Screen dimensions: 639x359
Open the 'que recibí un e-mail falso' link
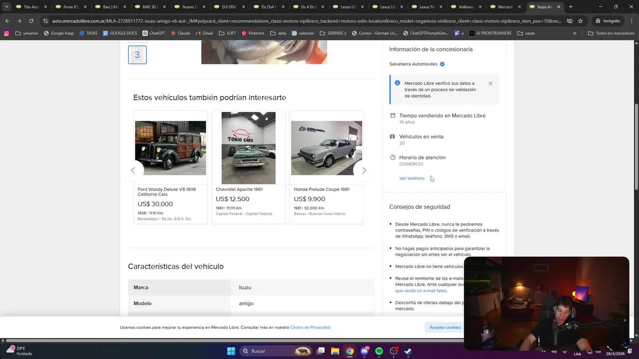421,291
